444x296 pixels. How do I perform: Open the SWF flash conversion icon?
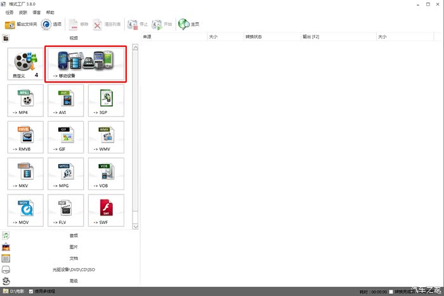[106, 211]
